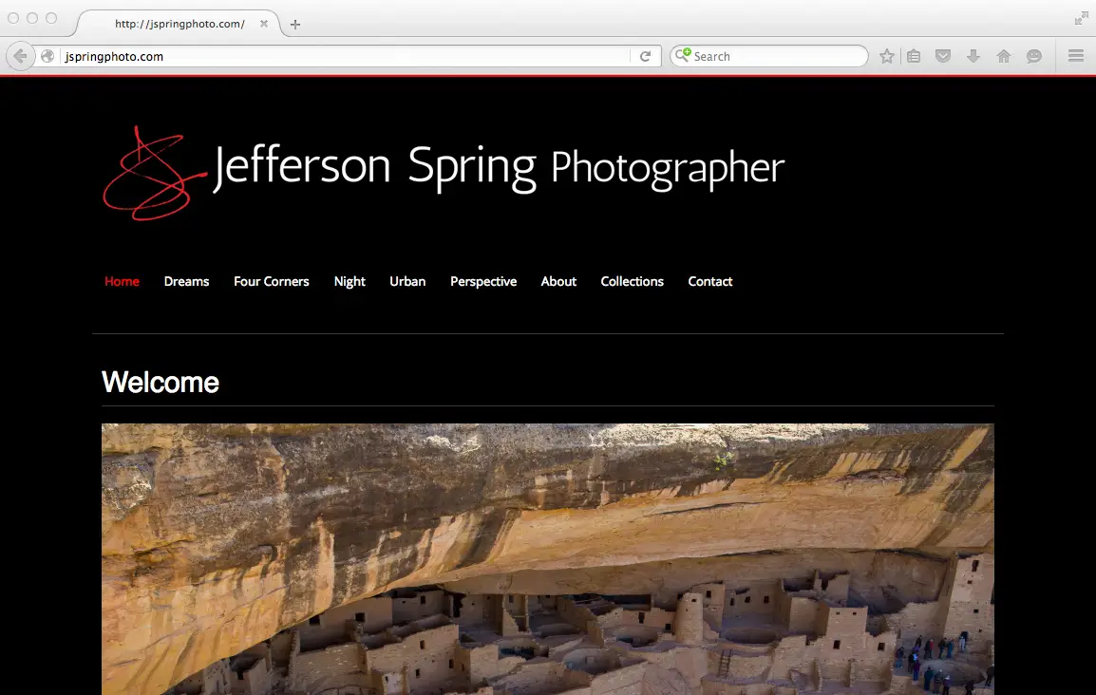Open the downloads arrow icon
The image size is (1096, 695).
(x=973, y=57)
